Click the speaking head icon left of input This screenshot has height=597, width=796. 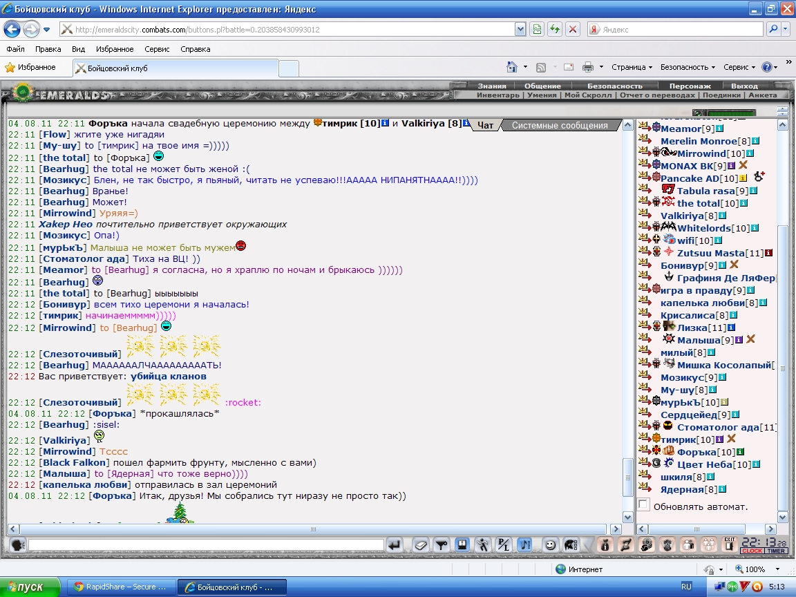coord(18,545)
